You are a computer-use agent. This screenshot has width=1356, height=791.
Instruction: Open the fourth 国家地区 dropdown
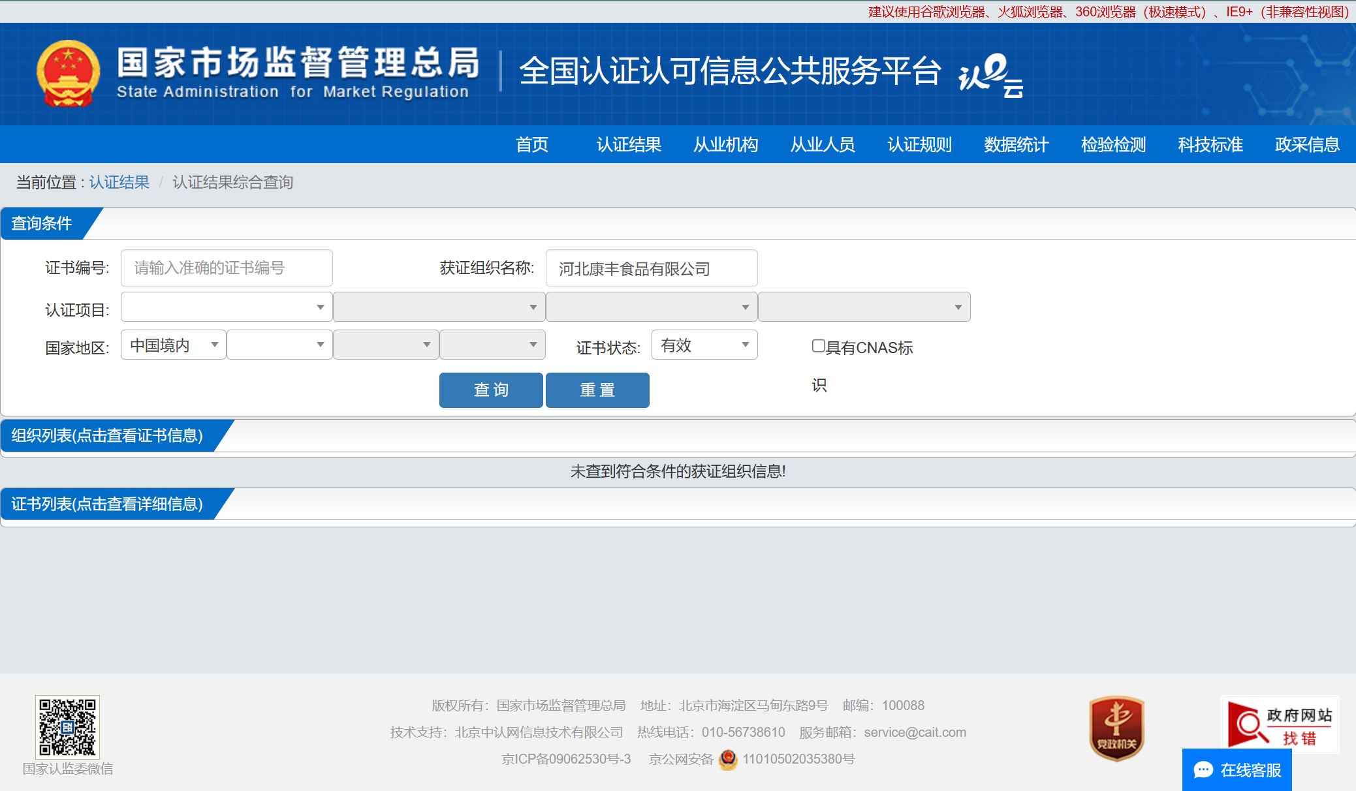tap(492, 345)
